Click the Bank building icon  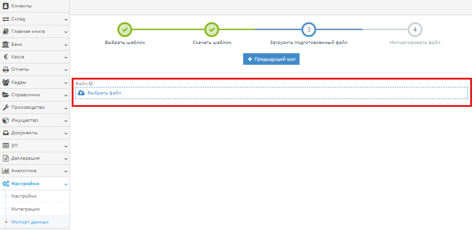pyautogui.click(x=6, y=44)
